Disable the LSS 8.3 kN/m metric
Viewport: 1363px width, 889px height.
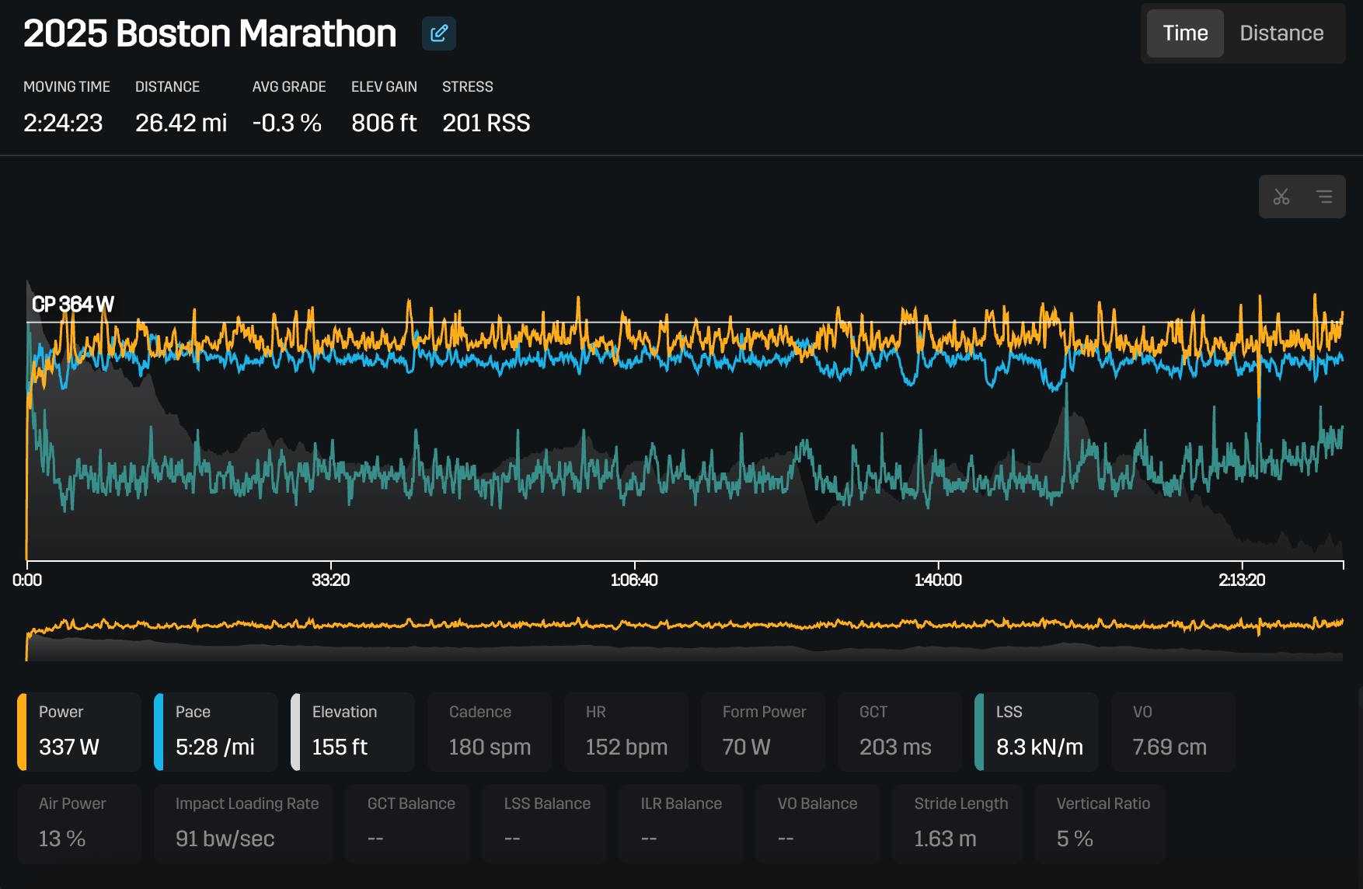1037,732
